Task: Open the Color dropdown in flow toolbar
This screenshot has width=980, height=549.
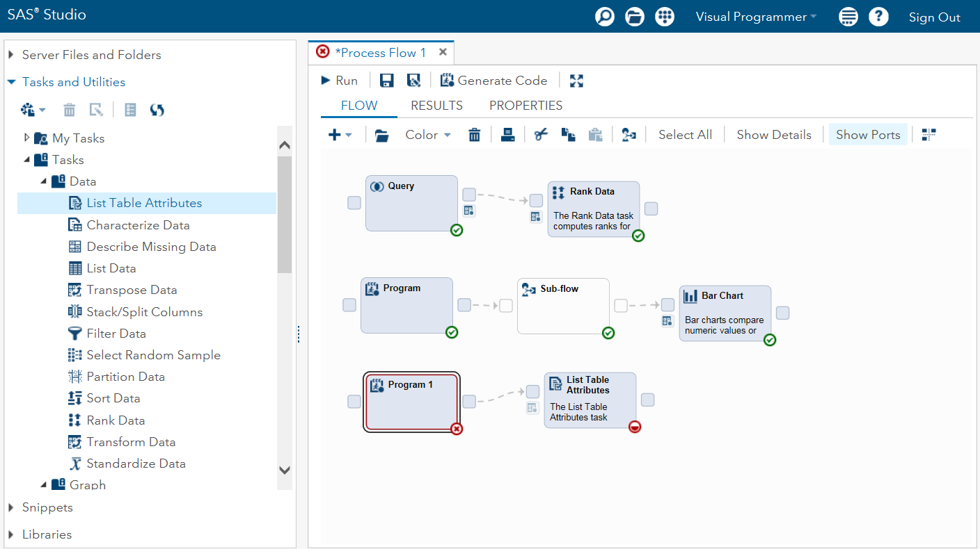Action: [428, 135]
